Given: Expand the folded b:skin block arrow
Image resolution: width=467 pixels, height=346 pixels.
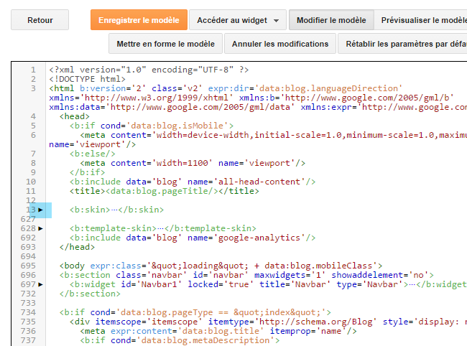Looking at the screenshot, I should (41, 210).
